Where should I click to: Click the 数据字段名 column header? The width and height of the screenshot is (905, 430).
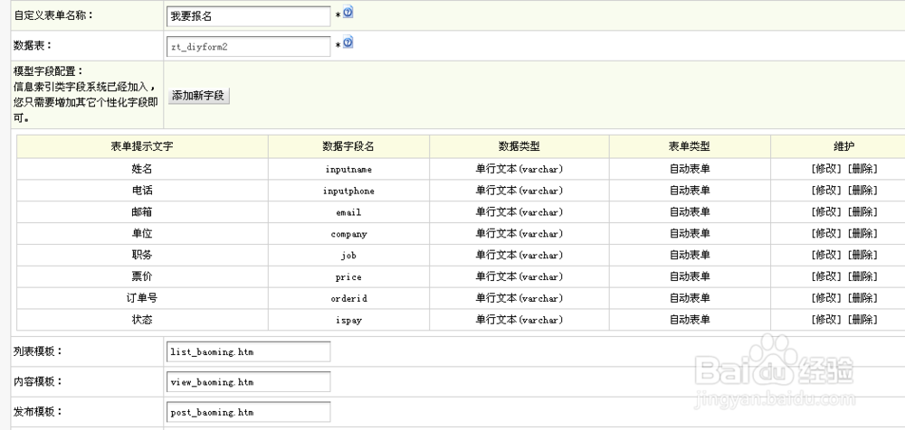point(348,146)
